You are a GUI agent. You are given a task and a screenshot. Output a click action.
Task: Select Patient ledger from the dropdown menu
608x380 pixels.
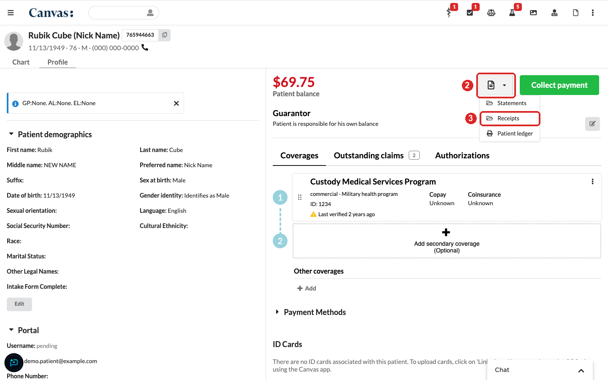tap(510, 133)
